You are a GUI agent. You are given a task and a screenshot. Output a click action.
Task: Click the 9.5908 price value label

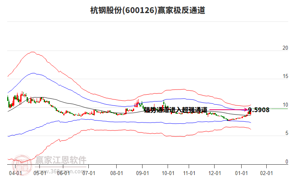coord(259,110)
